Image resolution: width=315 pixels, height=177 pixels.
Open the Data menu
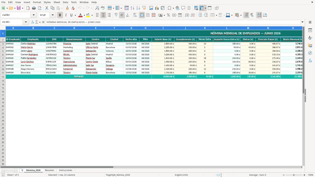(65, 2)
